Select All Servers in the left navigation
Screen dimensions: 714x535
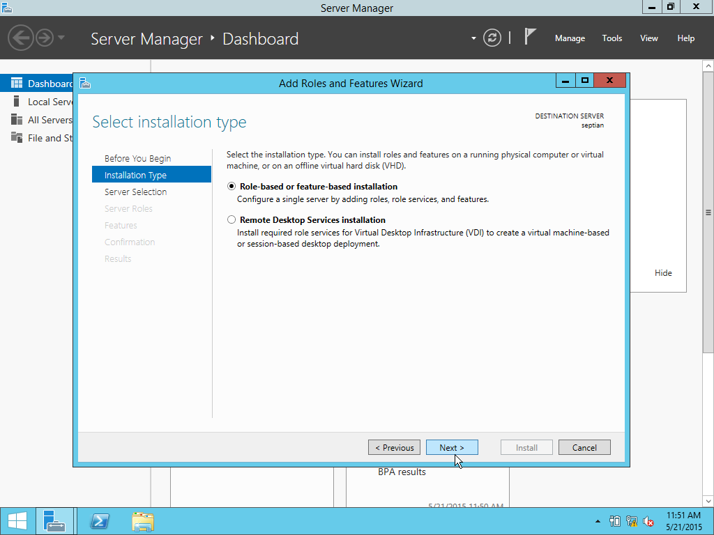click(37, 120)
